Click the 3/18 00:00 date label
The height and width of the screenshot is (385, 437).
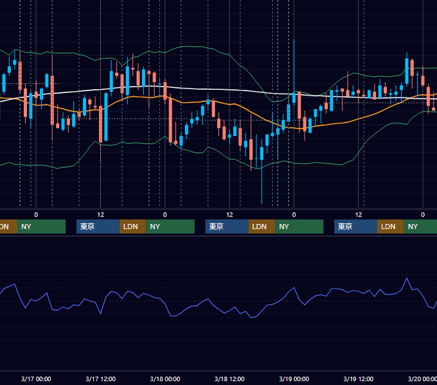pyautogui.click(x=165, y=379)
